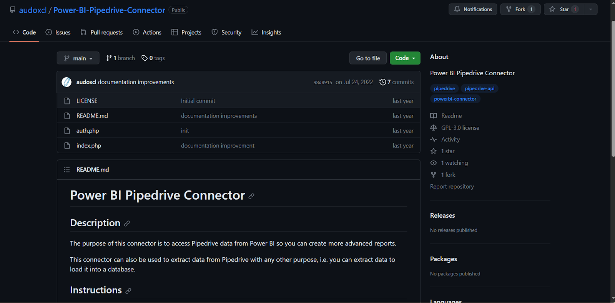615x303 pixels.
Task: Open the Projects tab
Action: coord(186,32)
